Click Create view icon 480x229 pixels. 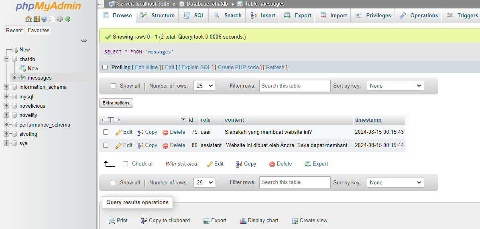295,221
